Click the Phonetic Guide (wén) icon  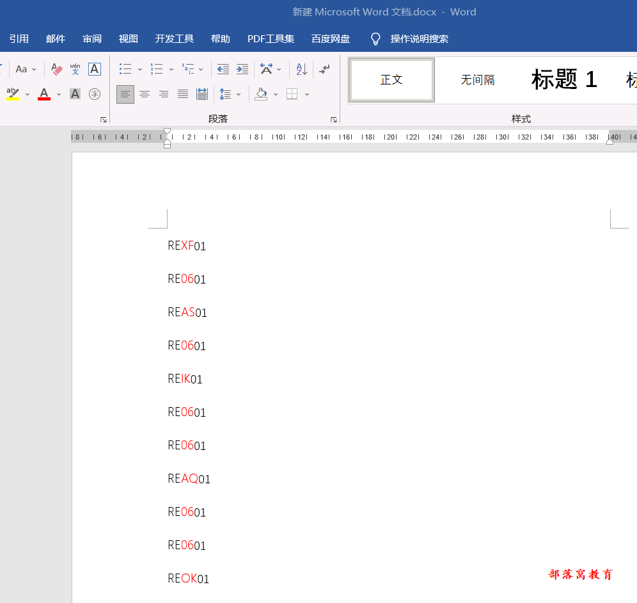tap(75, 69)
